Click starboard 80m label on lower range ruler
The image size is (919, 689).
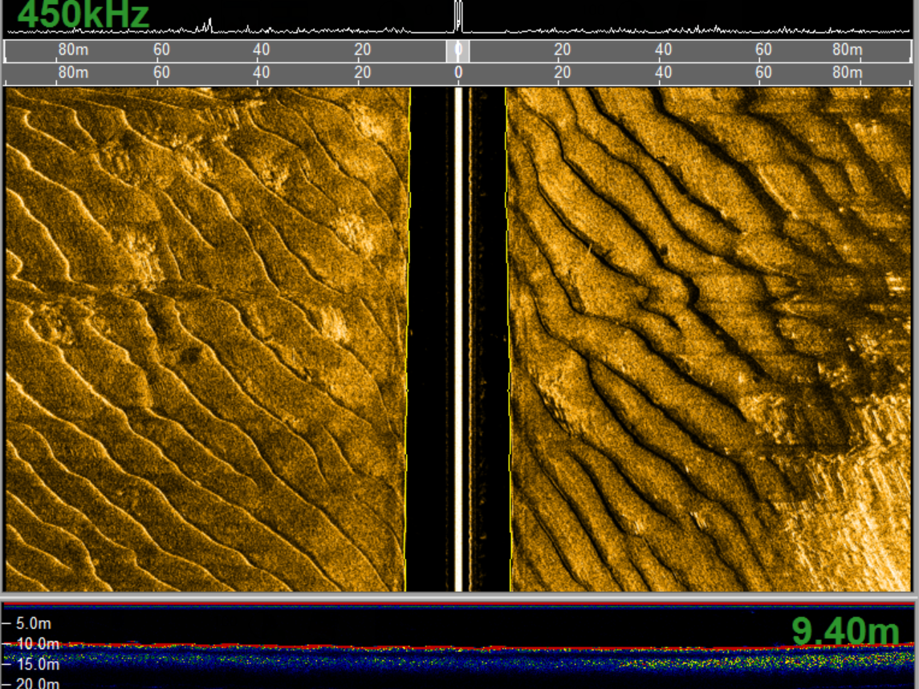[848, 73]
